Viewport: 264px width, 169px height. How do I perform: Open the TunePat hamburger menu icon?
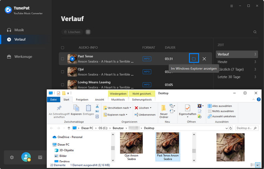[x=232, y=6]
